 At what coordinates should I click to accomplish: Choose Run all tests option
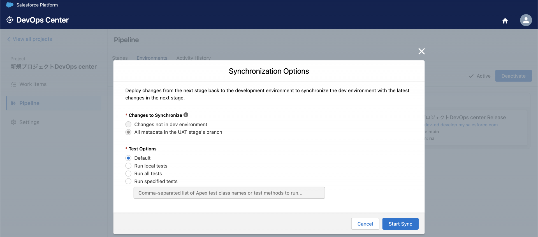point(128,174)
